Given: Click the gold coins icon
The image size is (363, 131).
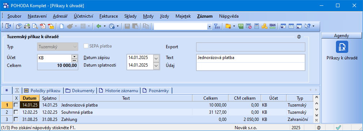Looking at the screenshot, I should tap(264, 26).
